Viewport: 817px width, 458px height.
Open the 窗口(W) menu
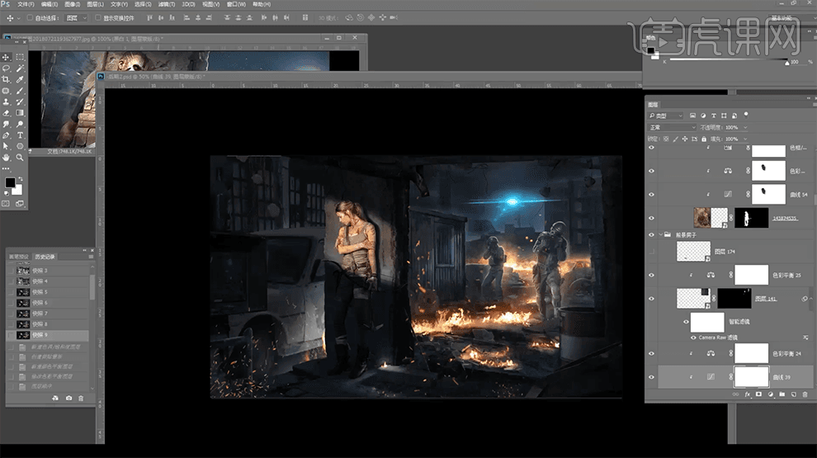coord(236,4)
